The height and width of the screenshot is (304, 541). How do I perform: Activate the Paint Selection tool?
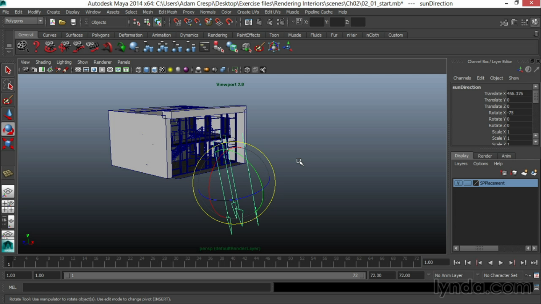tap(8, 100)
